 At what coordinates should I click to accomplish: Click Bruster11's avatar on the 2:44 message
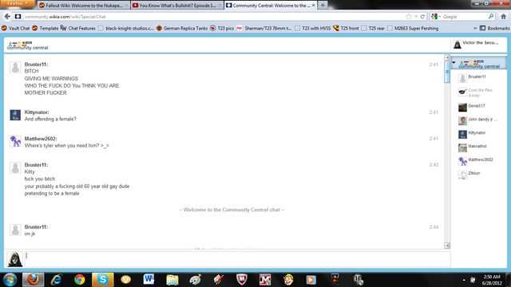15,230
